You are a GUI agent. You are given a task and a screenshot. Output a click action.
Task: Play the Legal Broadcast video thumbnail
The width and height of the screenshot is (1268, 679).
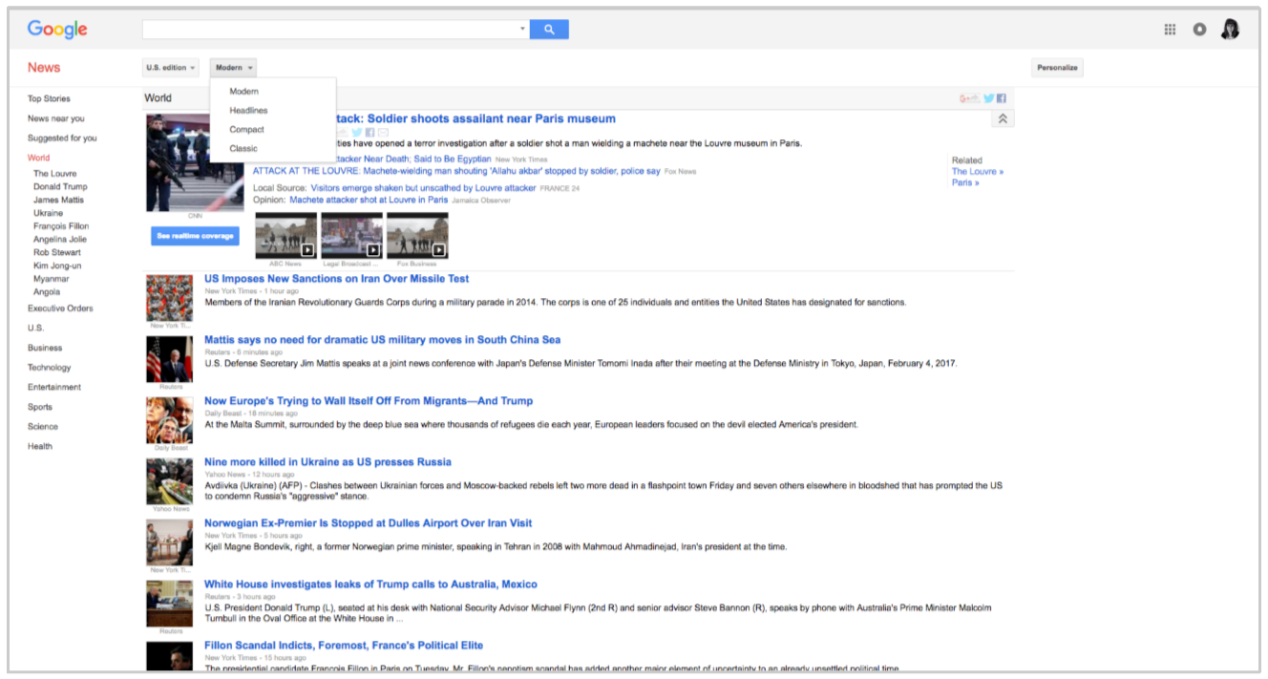click(352, 236)
